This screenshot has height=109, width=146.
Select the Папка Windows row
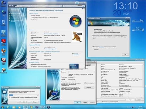122,84
